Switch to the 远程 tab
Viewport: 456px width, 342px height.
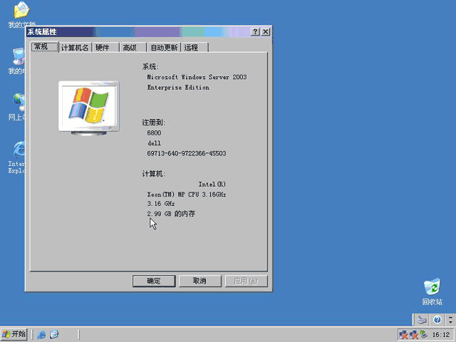195,48
